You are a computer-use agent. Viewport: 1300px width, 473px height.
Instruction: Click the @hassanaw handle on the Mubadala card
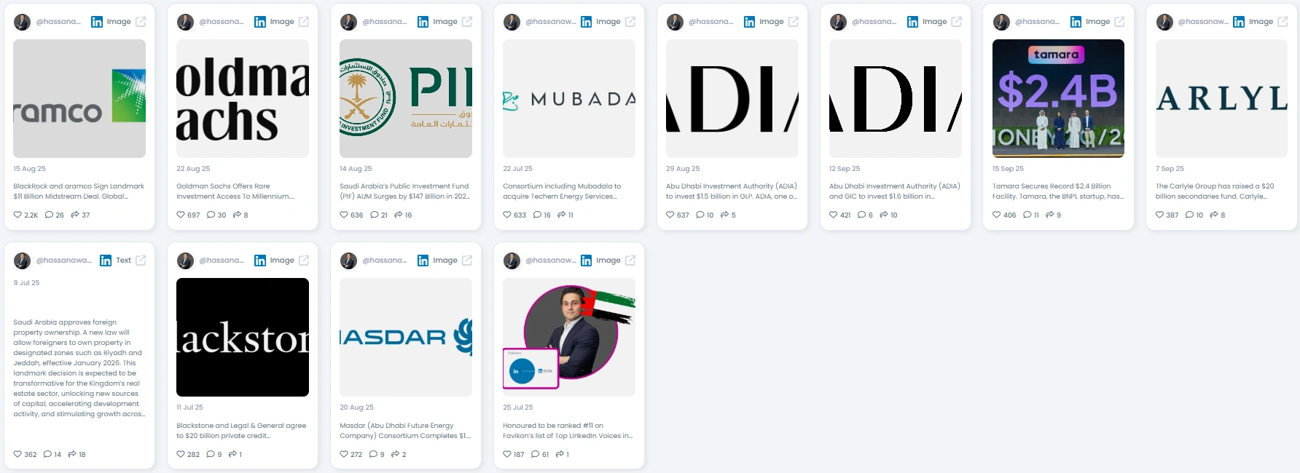[x=551, y=22]
